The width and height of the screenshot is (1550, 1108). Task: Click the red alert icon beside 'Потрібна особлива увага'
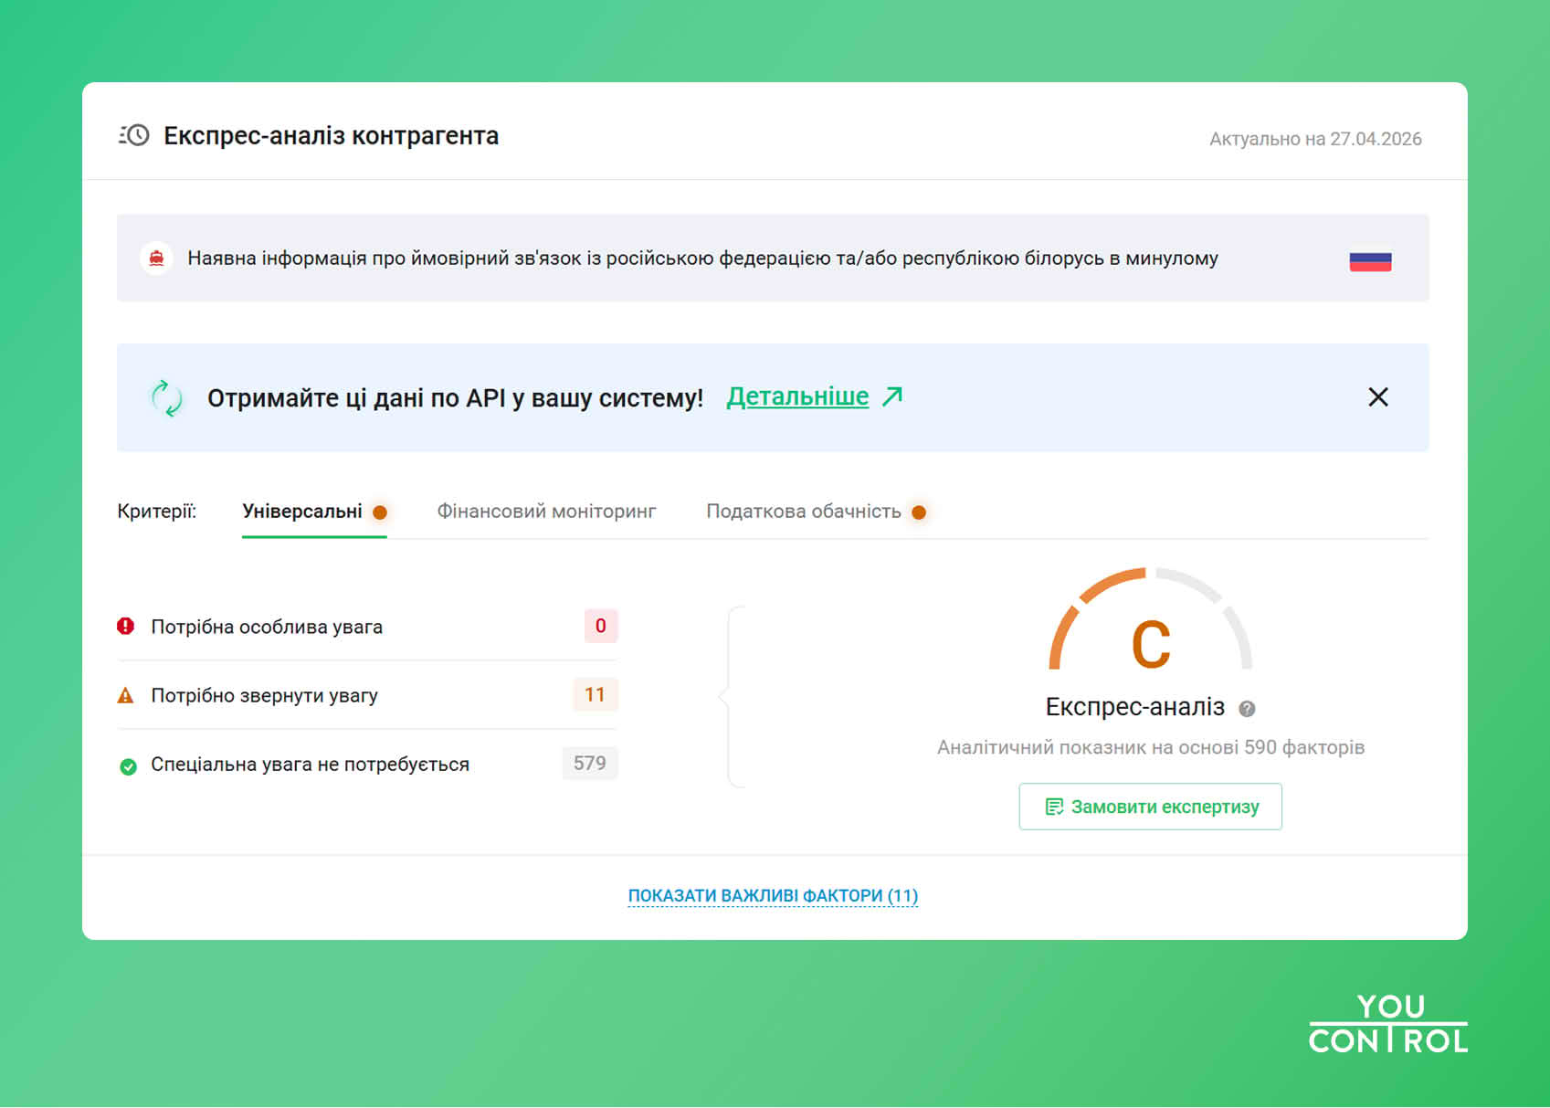127,626
